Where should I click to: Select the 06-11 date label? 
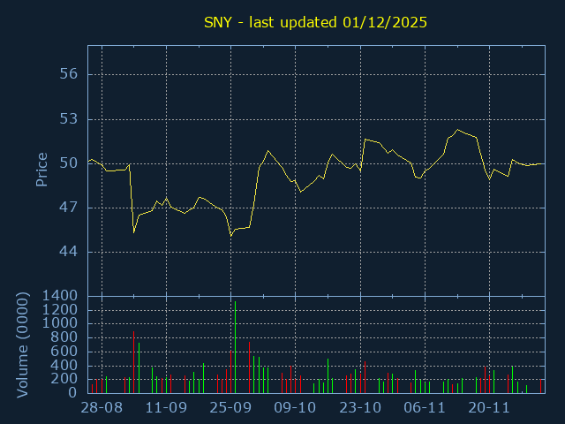coord(424,408)
